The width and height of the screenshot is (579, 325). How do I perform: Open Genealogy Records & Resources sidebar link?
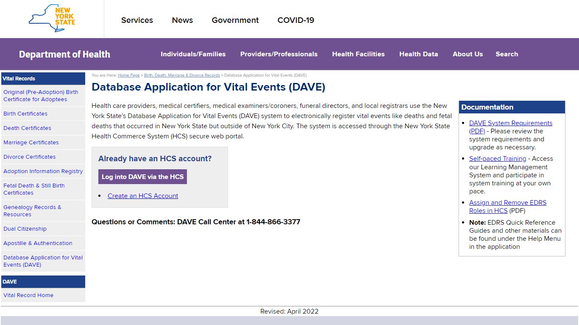click(43, 211)
